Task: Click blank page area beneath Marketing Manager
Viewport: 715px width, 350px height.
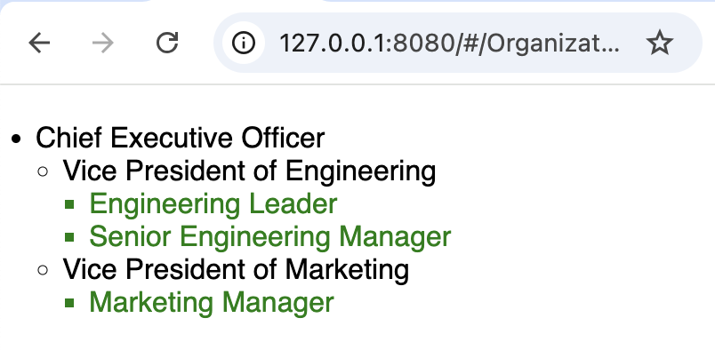Action: pos(357,334)
